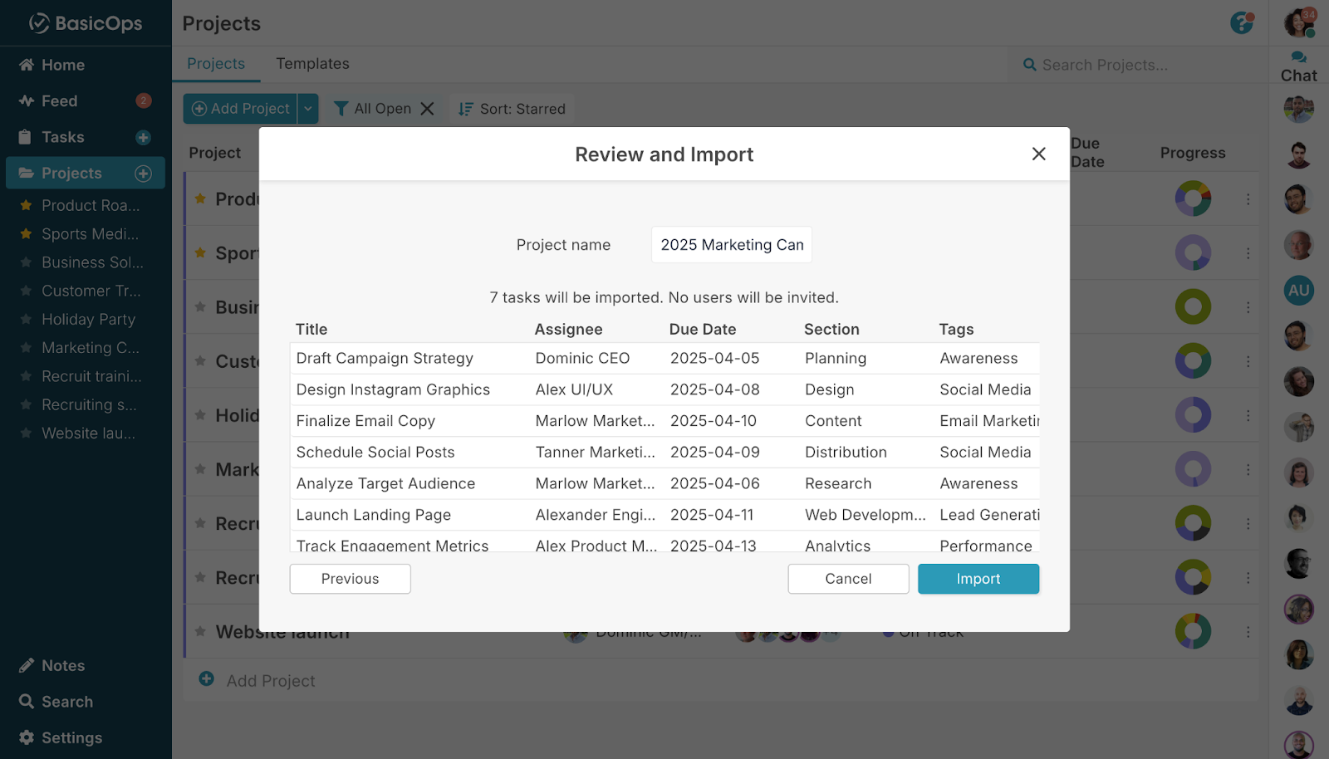
Task: Remove the All Open filter
Action: [x=427, y=109]
